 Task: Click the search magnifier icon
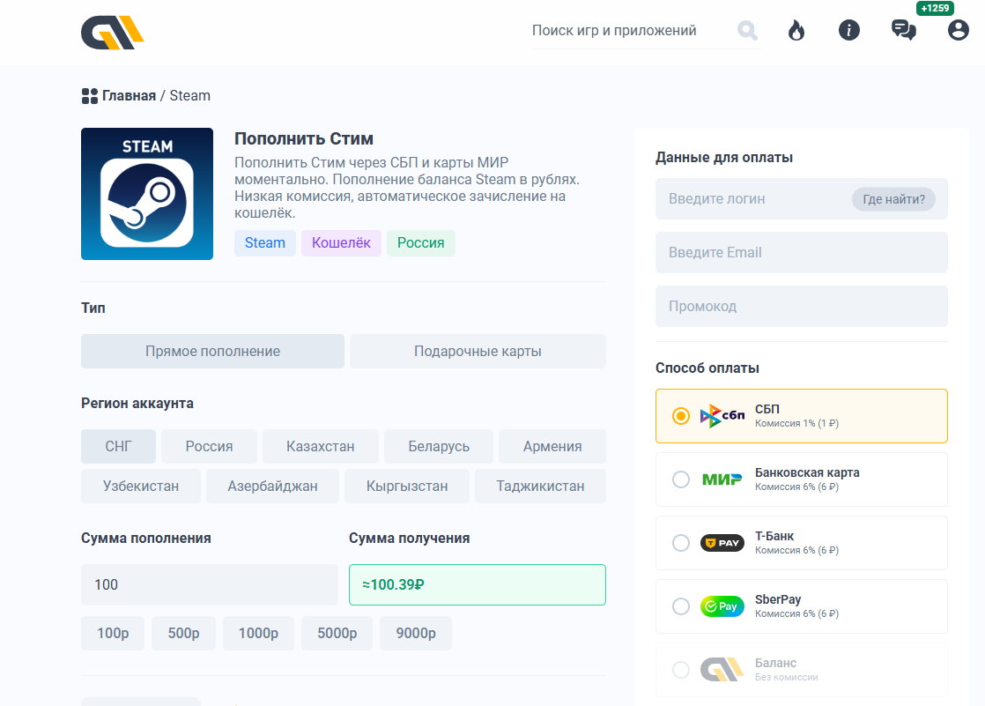[x=747, y=30]
